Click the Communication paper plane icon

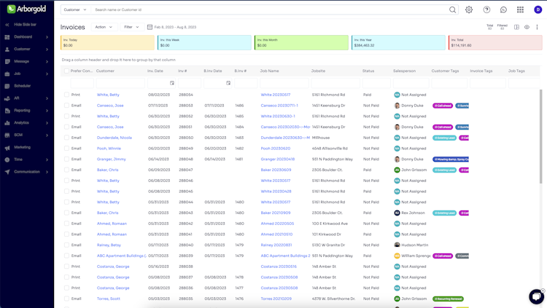pos(7,172)
